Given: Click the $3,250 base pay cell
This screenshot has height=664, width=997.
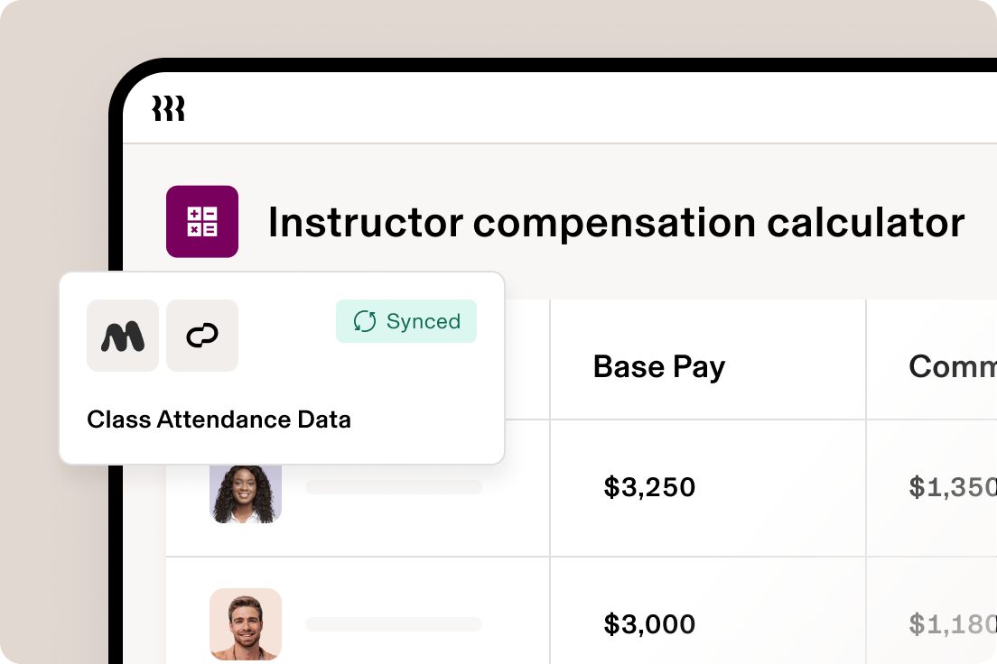Looking at the screenshot, I should tap(651, 488).
